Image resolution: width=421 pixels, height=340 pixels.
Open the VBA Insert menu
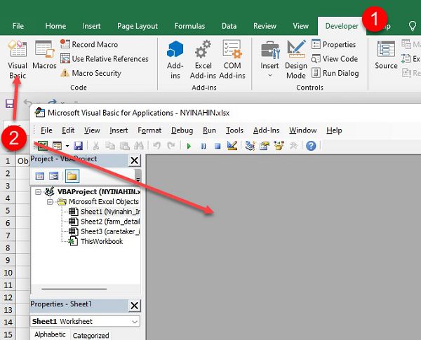coord(119,130)
